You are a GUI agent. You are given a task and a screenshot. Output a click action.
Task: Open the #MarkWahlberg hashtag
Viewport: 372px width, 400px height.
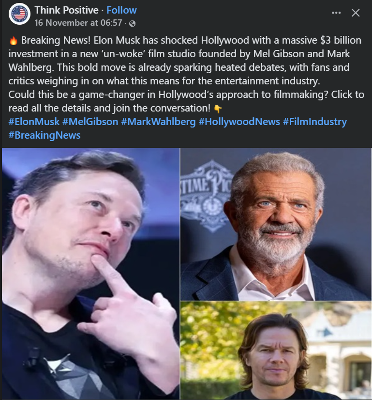point(158,122)
